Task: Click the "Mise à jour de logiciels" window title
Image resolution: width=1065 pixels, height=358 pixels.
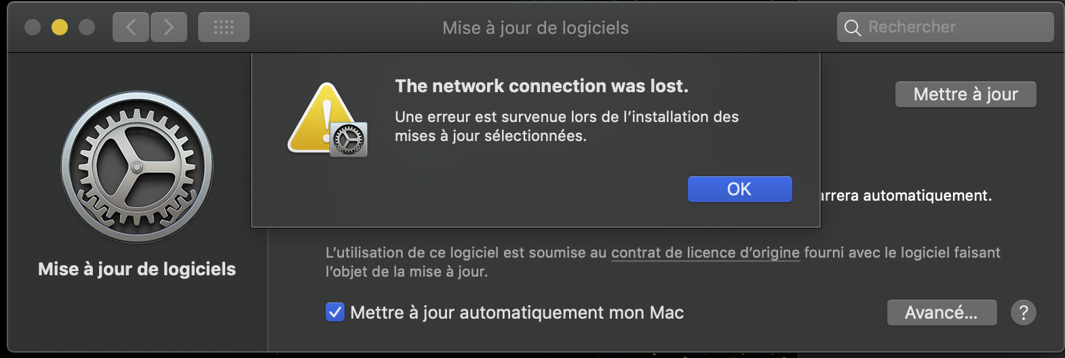Action: [535, 28]
